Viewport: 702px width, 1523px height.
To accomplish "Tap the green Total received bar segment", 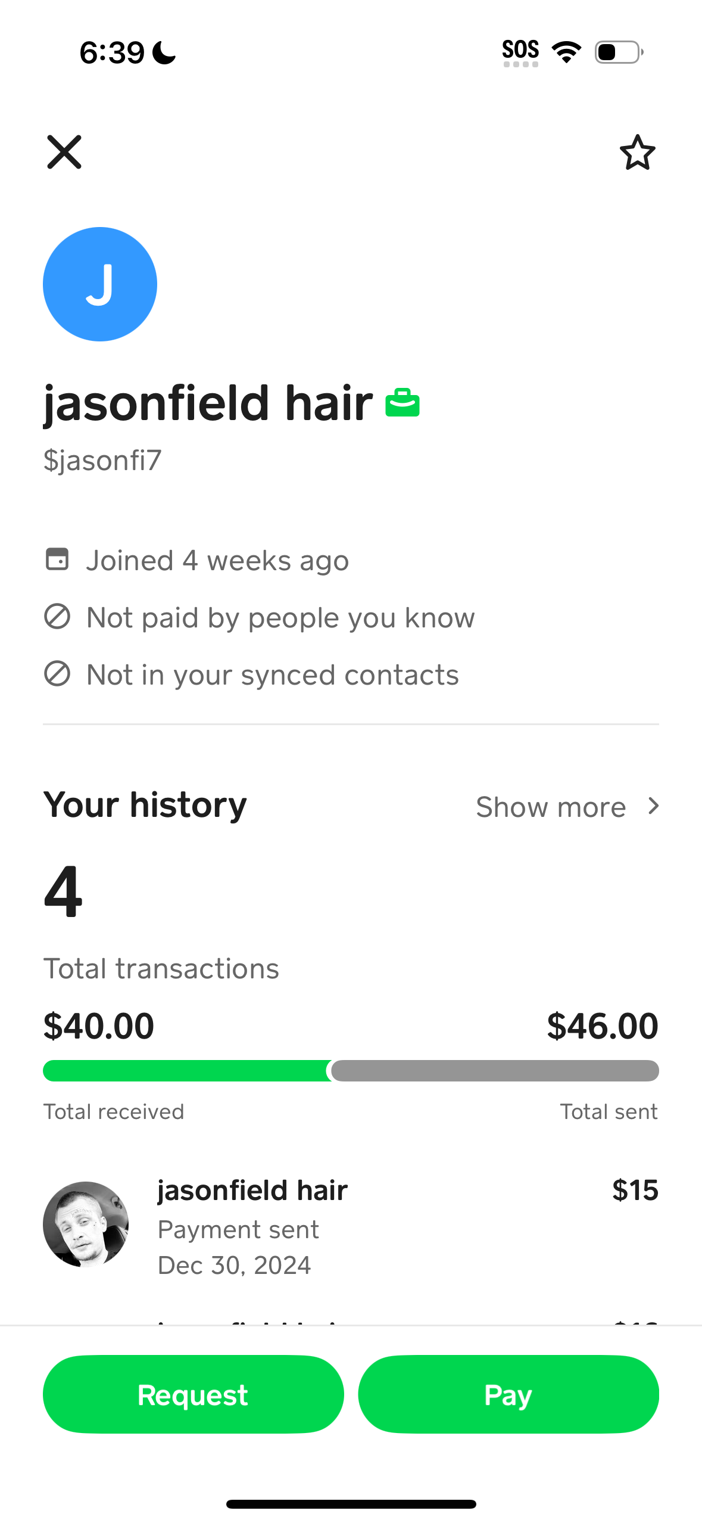I will (186, 1070).
